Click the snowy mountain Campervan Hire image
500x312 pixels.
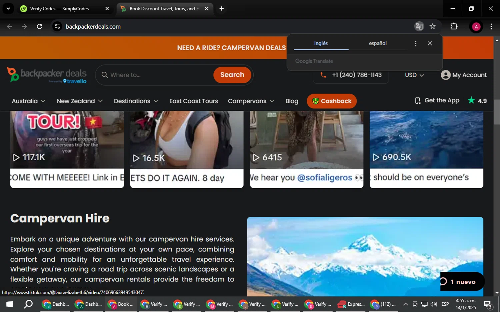click(x=365, y=256)
